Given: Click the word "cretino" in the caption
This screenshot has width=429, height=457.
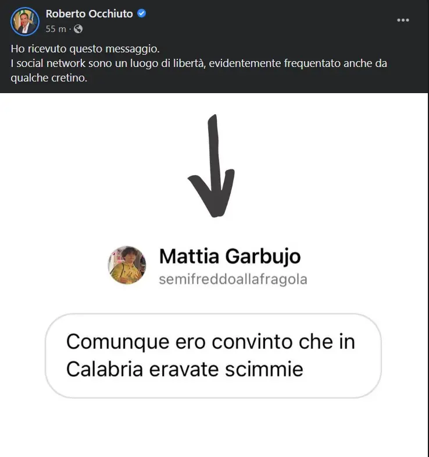Looking at the screenshot, I should pyautogui.click(x=69, y=78).
